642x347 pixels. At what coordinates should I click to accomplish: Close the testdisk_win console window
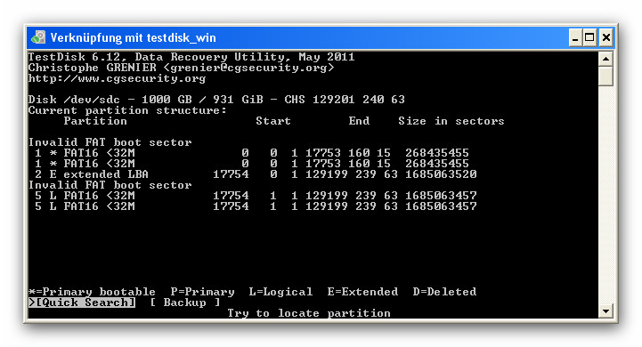tap(606, 38)
